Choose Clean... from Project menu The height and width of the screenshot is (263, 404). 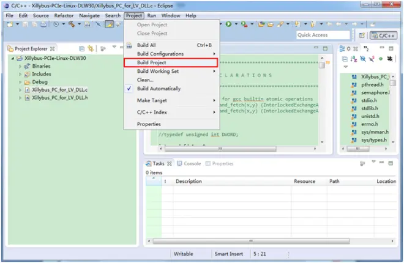pos(171,80)
